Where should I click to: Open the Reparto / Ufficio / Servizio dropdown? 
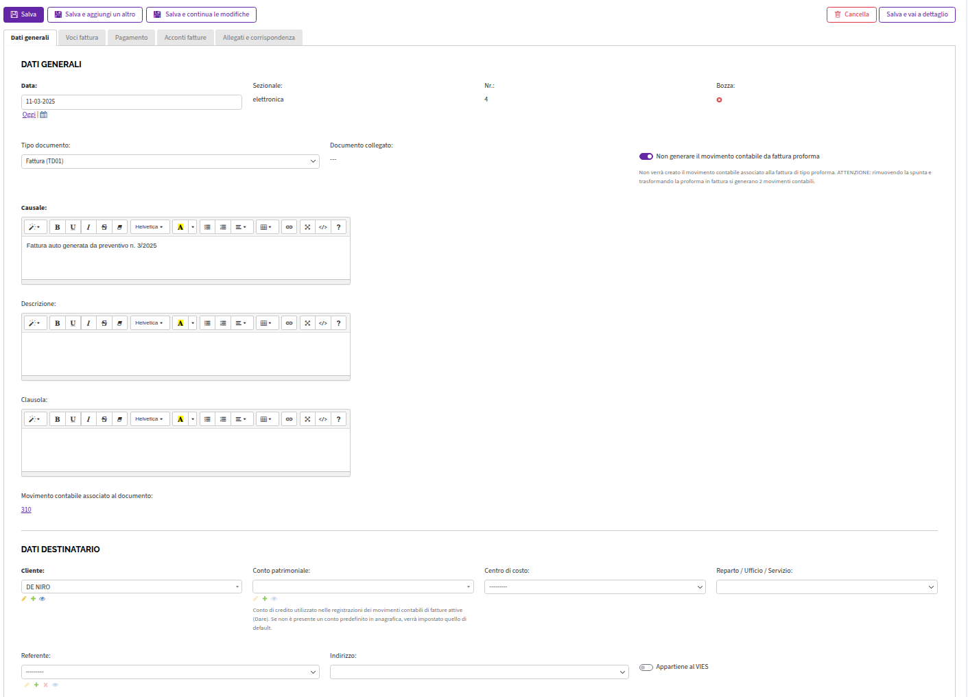coord(827,587)
